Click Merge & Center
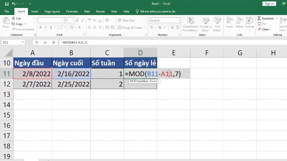This screenshot has width=287, height=161. point(130,28)
